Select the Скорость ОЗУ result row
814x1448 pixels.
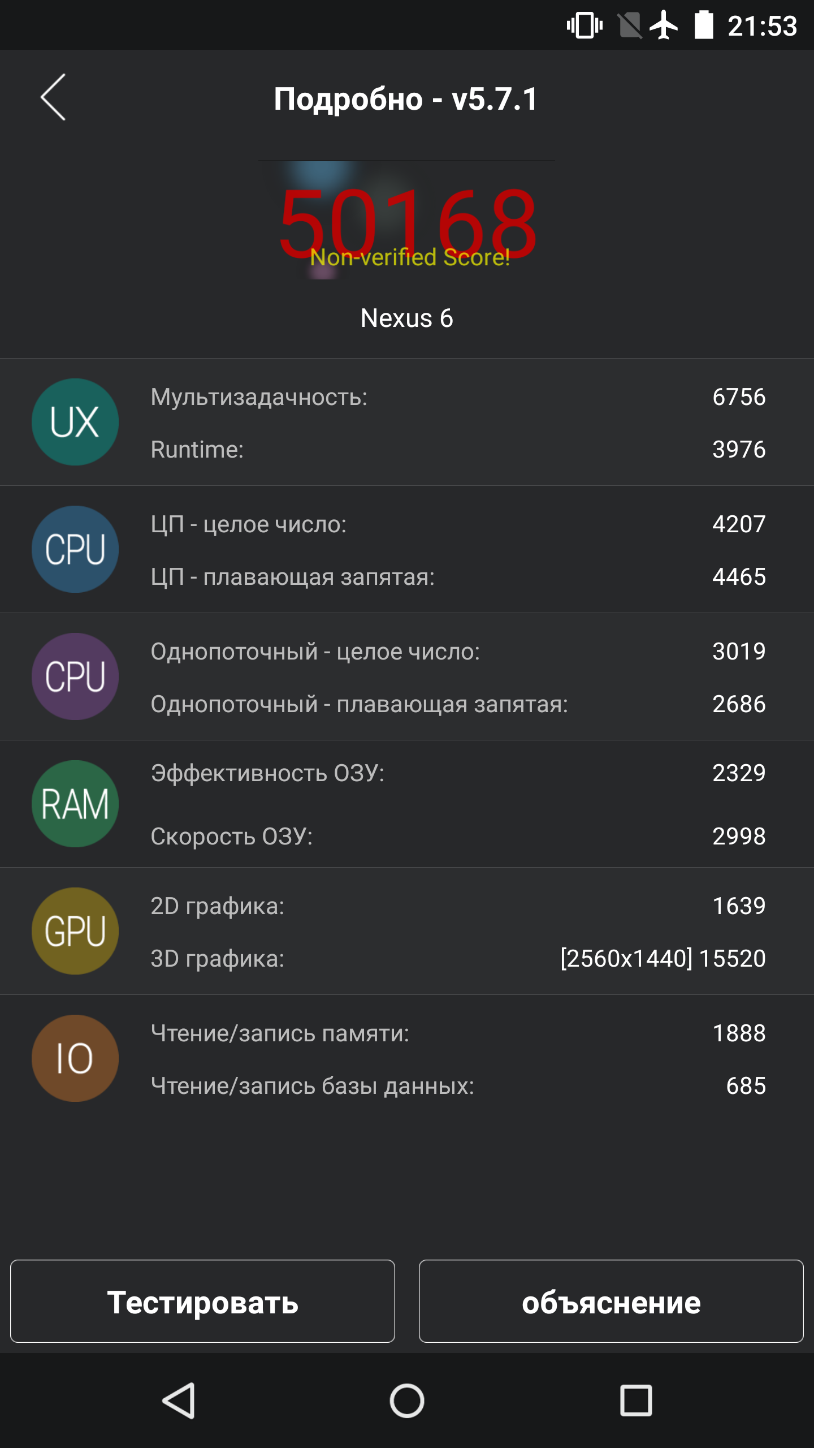point(458,836)
